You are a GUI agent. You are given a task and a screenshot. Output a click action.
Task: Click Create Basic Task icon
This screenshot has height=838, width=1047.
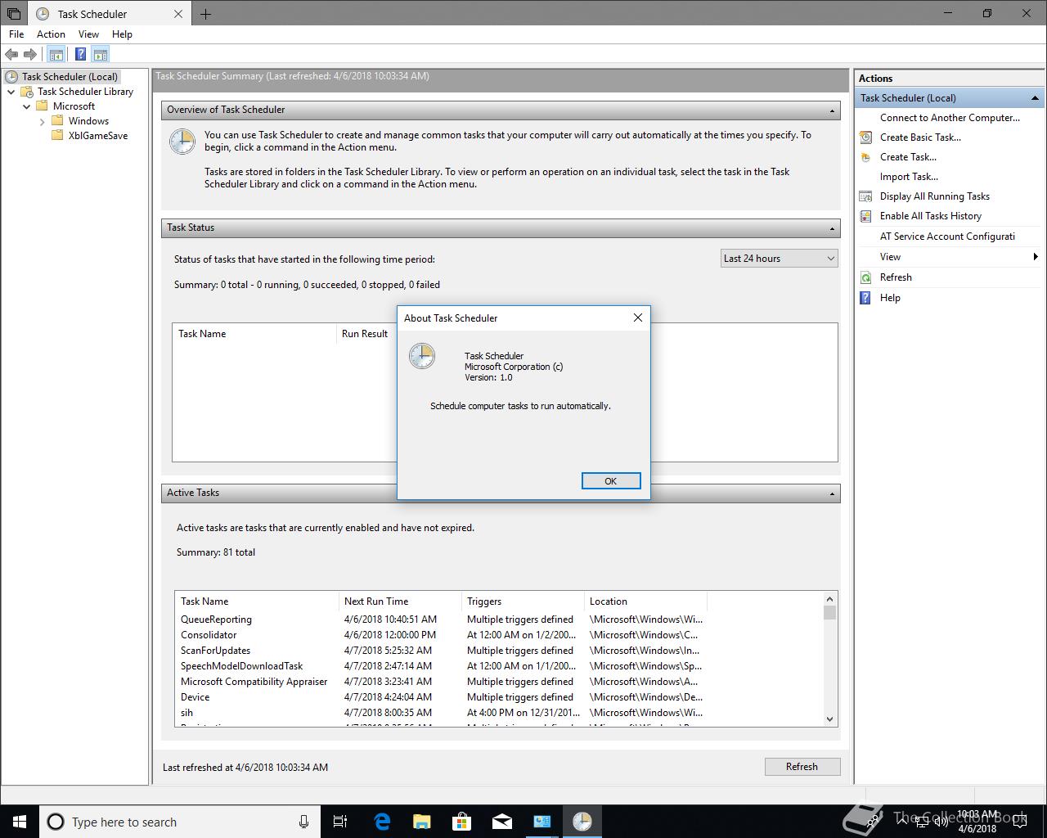pos(865,137)
